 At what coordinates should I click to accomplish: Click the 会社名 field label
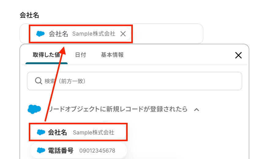[29, 15]
